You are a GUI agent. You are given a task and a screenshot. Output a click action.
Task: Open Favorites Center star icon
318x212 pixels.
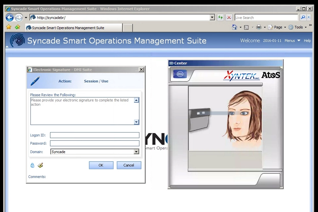[9, 27]
